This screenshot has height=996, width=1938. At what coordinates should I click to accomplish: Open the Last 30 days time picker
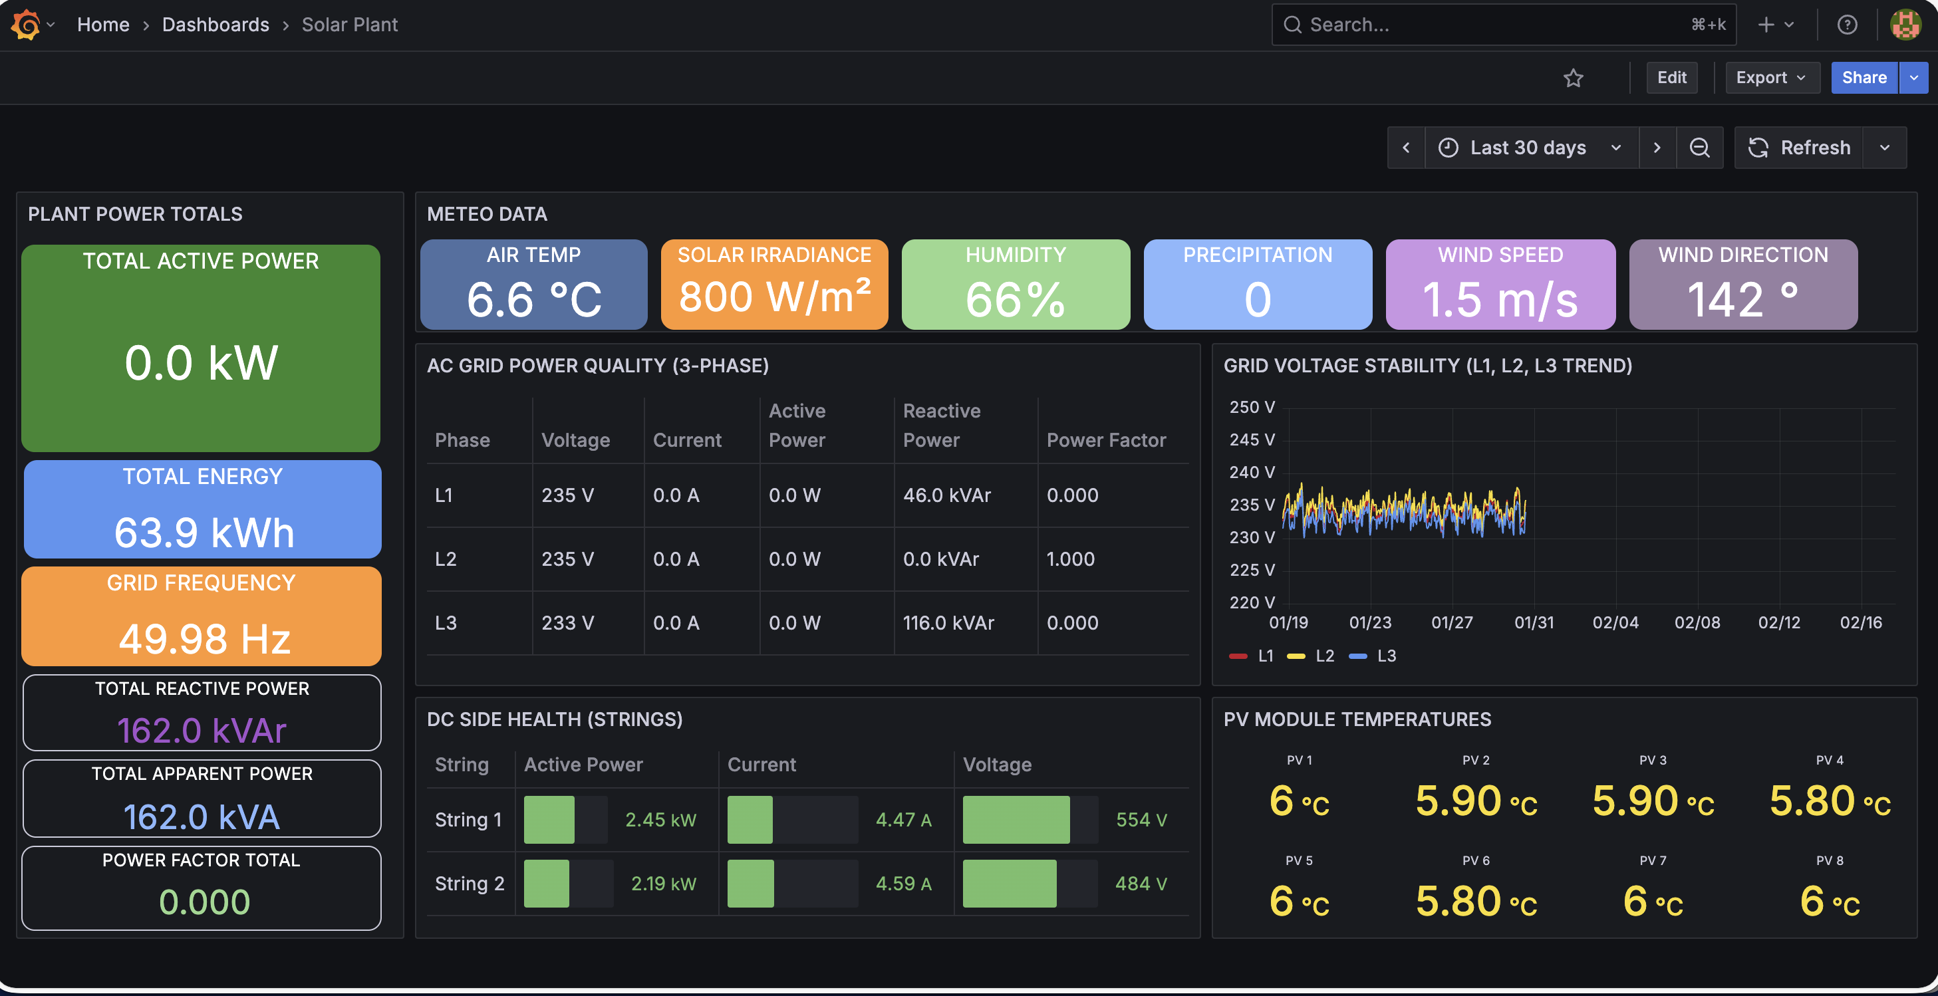pyautogui.click(x=1529, y=148)
